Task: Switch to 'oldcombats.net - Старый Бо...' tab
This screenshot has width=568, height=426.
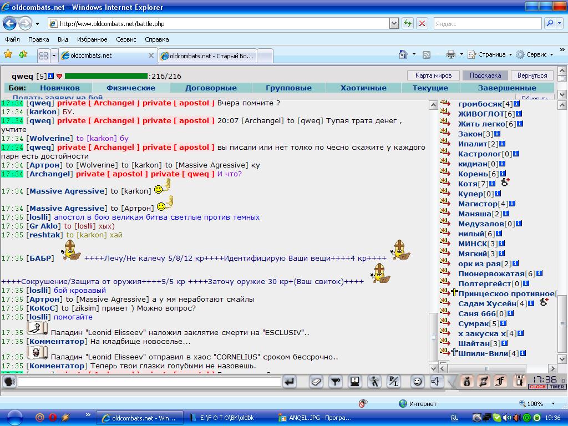Action: pos(207,56)
